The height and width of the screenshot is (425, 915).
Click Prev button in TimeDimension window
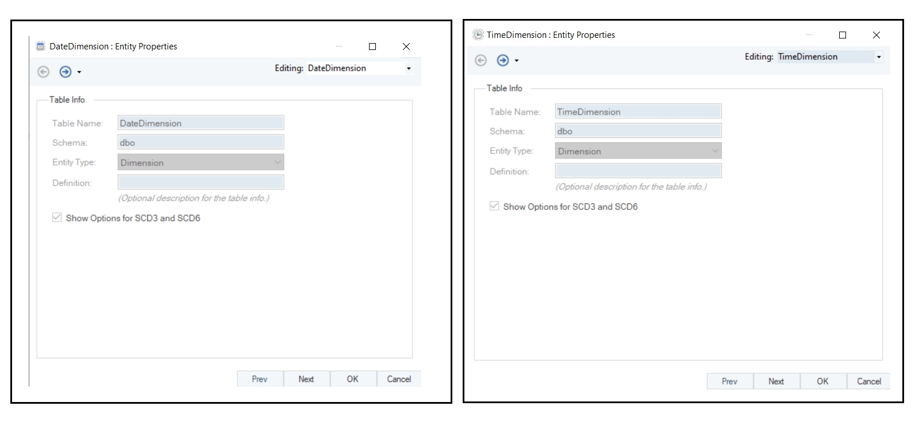click(729, 381)
